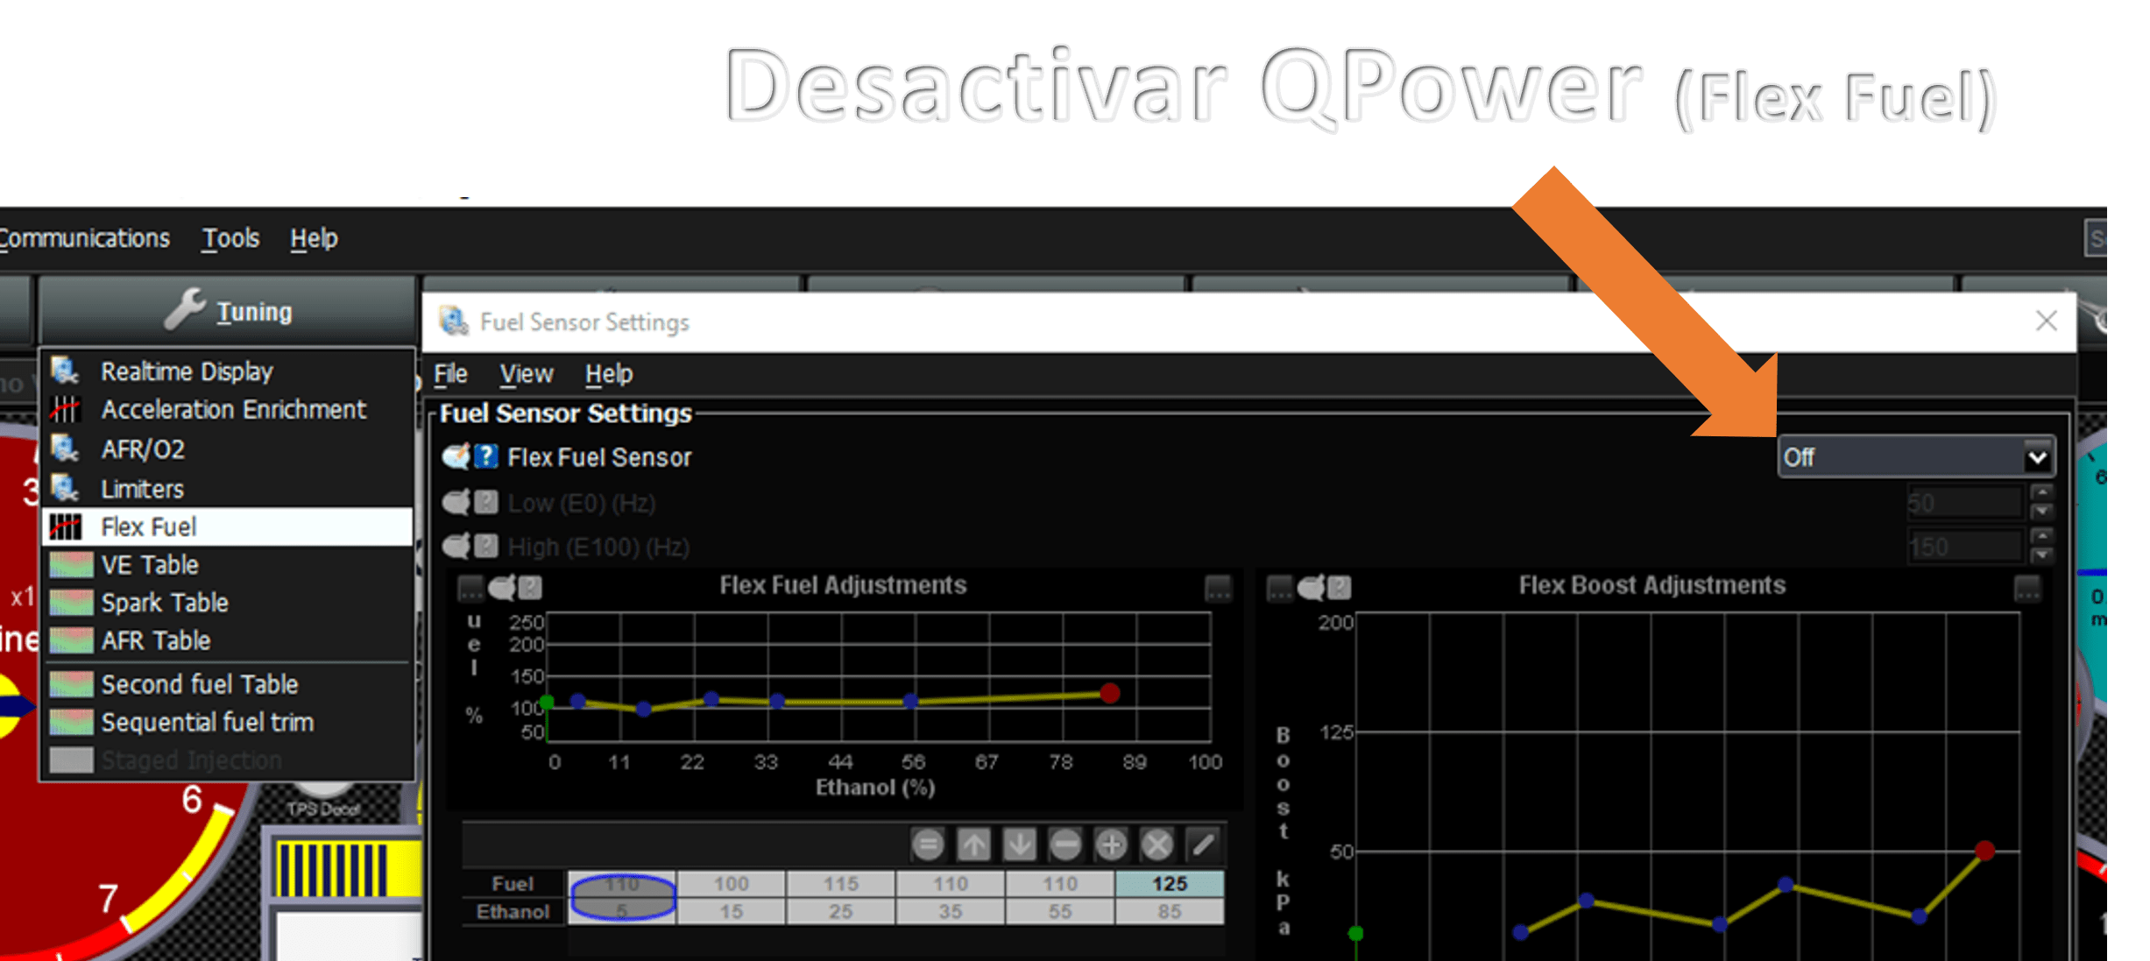Open options button left of Flex Fuel Adjustments
The width and height of the screenshot is (2150, 961).
pyautogui.click(x=470, y=588)
